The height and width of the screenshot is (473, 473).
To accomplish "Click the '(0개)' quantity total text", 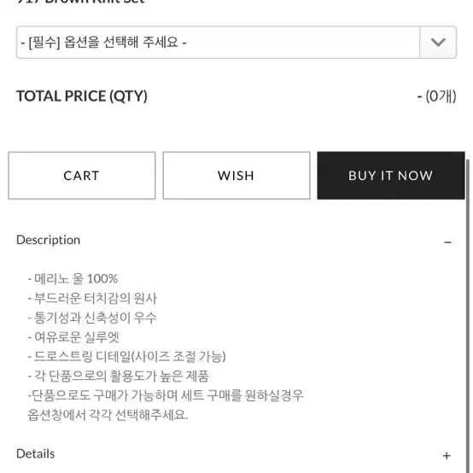I will (441, 96).
